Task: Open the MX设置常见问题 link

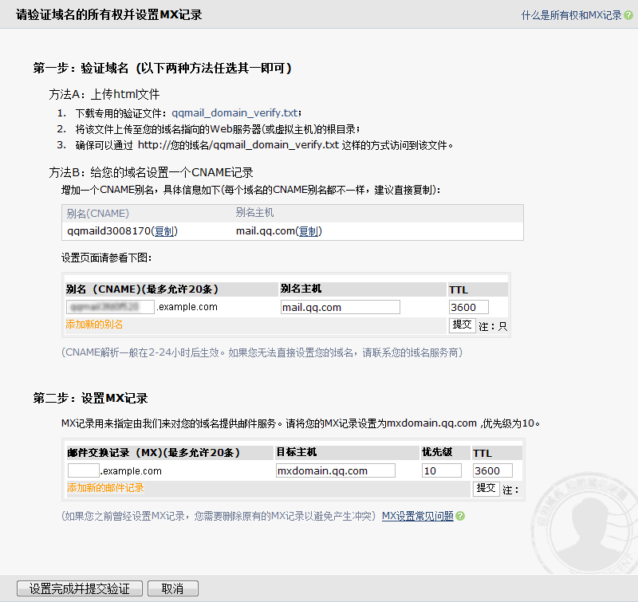Action: tap(418, 516)
